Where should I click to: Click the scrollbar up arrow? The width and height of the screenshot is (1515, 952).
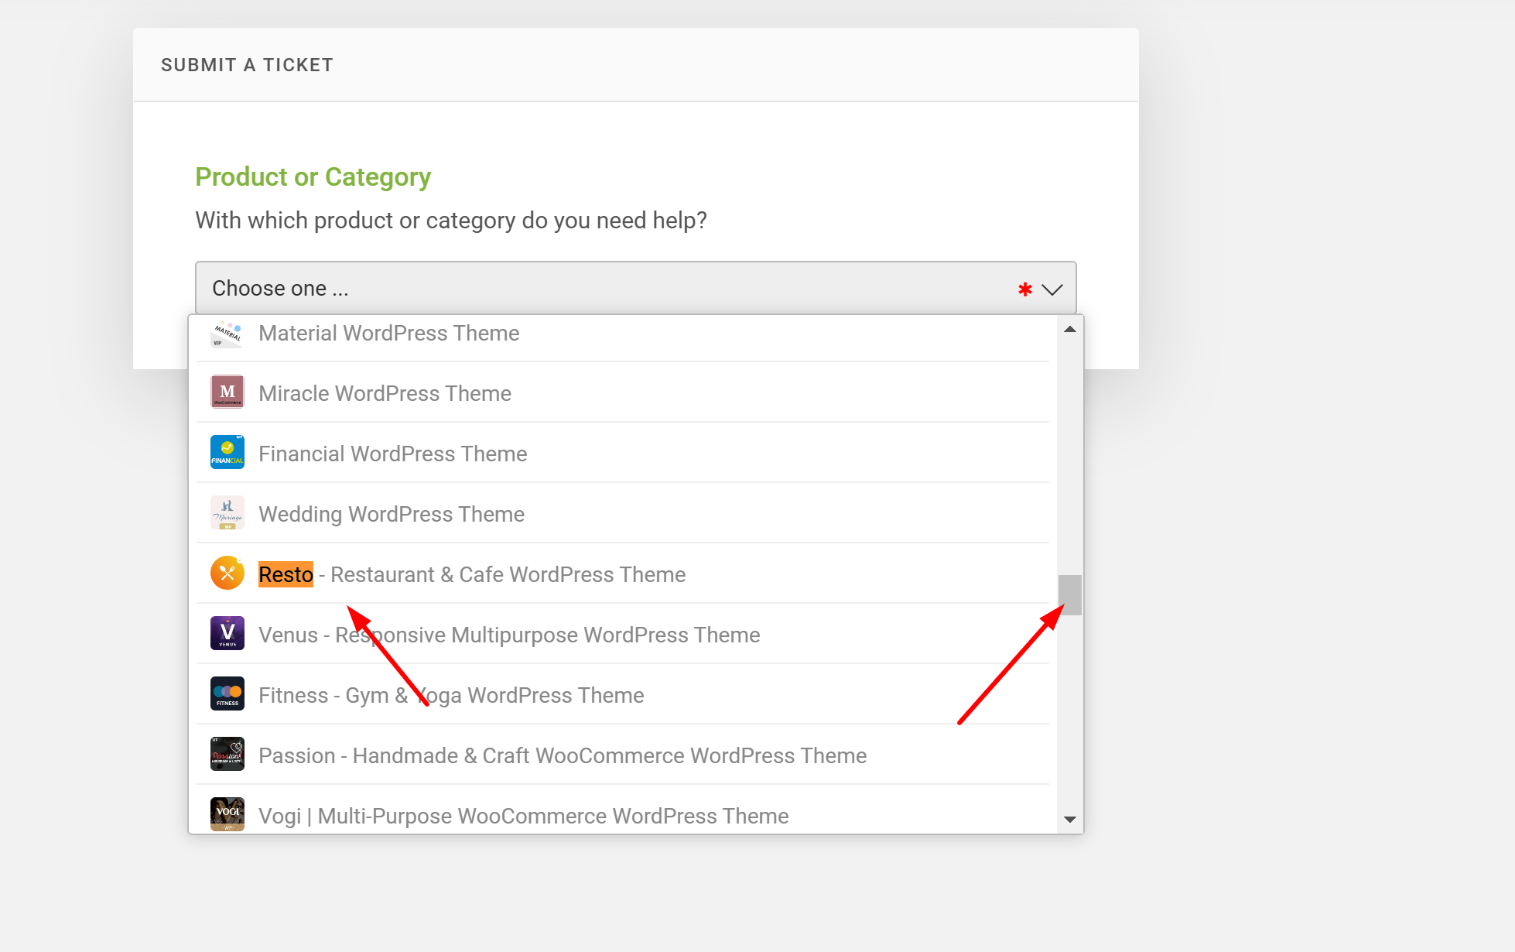coord(1070,329)
